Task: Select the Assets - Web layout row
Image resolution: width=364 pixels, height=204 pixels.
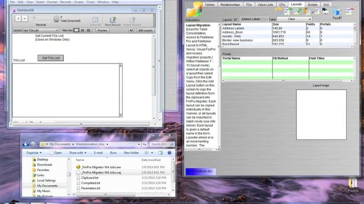Action: tap(287, 36)
